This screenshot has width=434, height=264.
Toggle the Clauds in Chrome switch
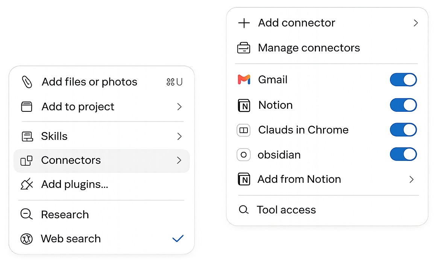[x=403, y=130]
